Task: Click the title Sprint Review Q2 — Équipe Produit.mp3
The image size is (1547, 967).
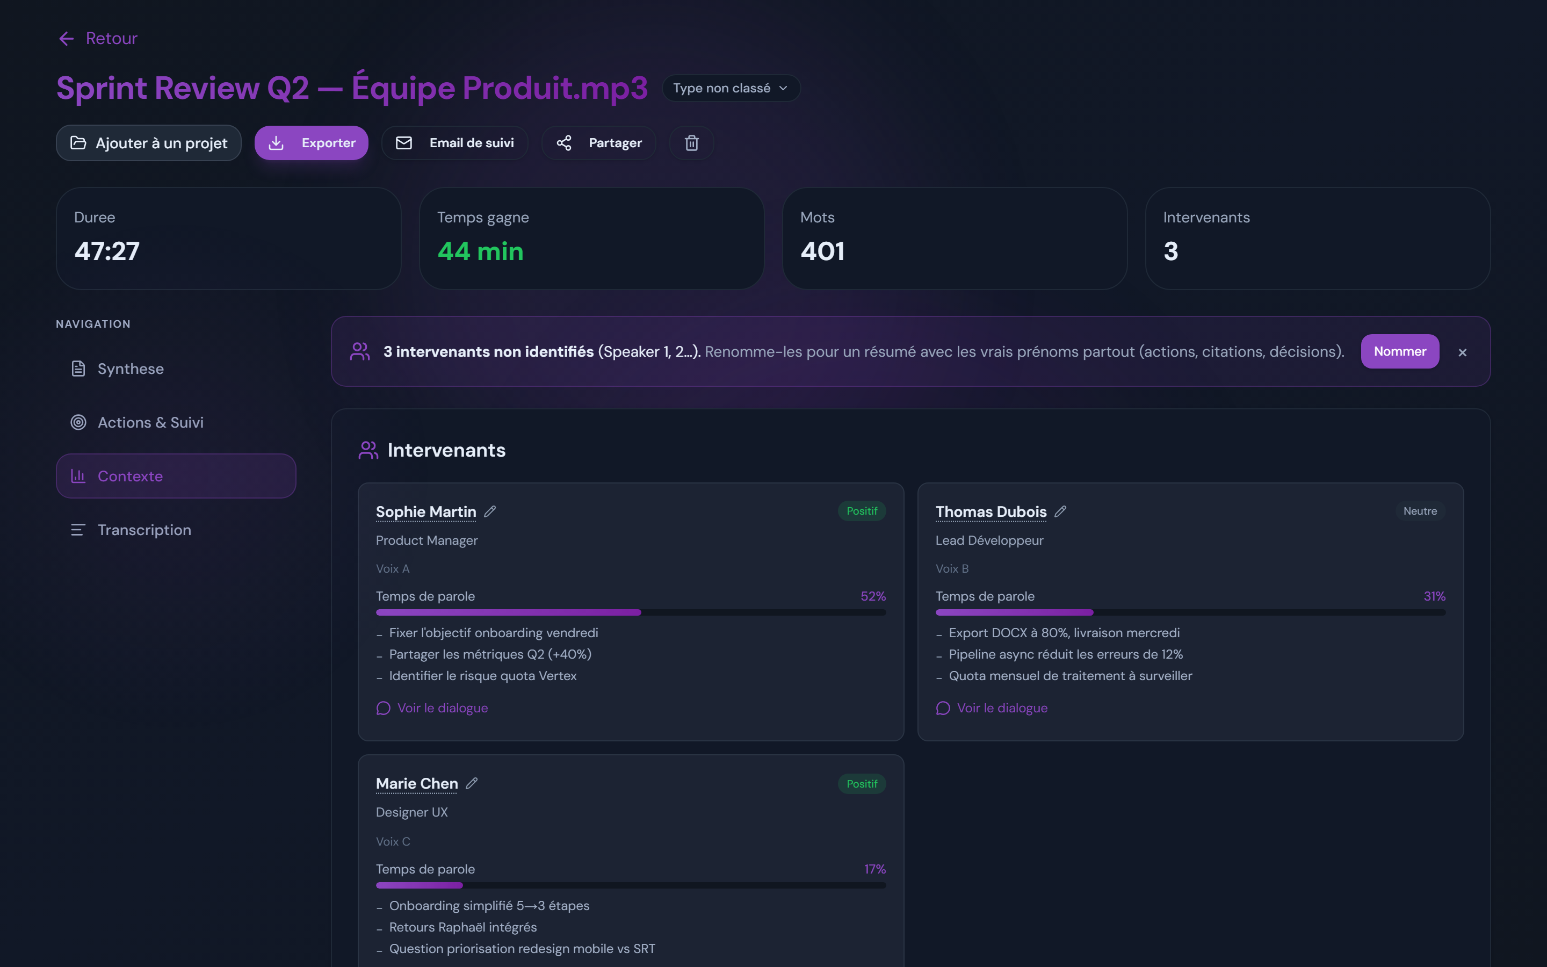Action: click(x=352, y=88)
